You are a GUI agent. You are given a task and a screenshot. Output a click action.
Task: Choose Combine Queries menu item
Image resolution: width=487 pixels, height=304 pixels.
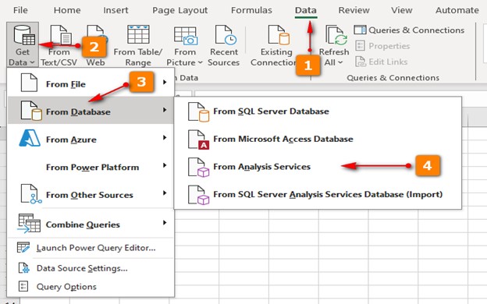(x=91, y=223)
